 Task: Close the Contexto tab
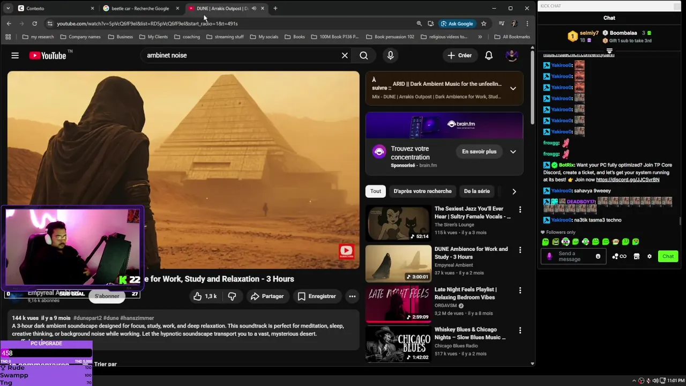tap(92, 9)
